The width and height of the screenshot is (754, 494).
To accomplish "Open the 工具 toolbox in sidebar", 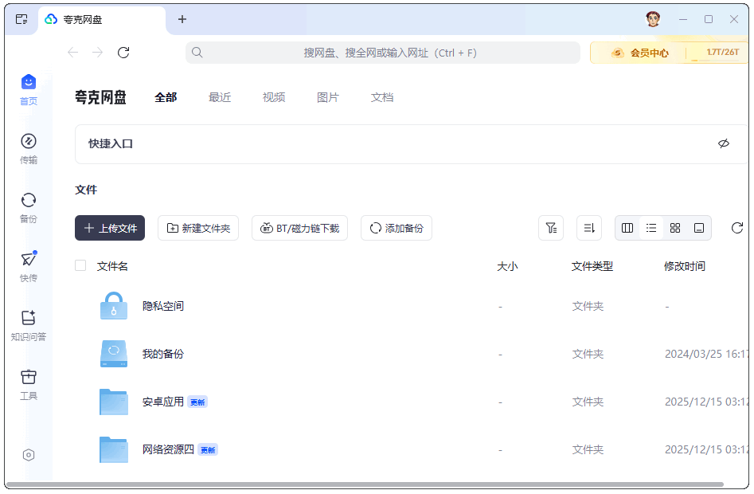I will click(x=29, y=384).
